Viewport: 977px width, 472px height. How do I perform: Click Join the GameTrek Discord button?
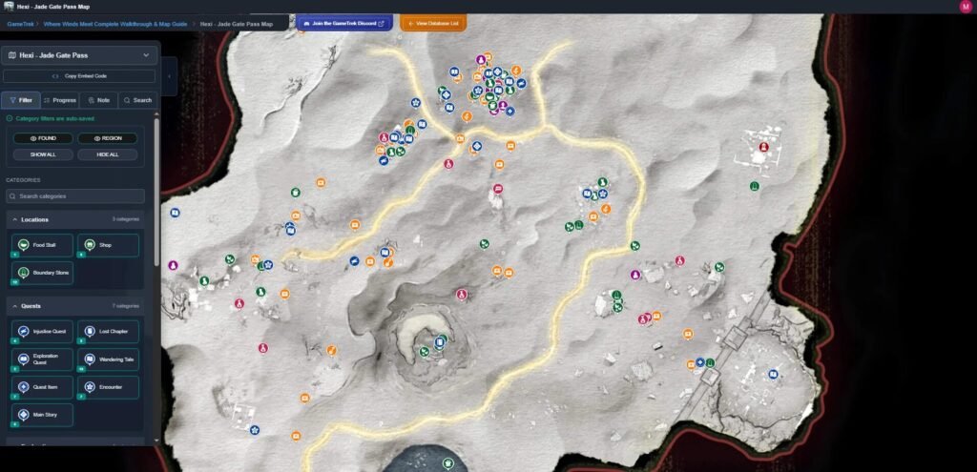tap(344, 23)
